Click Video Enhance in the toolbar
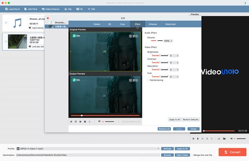This screenshot has height=161, width=249. pos(51,9)
